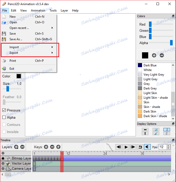Toggle Bitmap Layer visibility dot
The image size is (176, 182).
click(3, 158)
